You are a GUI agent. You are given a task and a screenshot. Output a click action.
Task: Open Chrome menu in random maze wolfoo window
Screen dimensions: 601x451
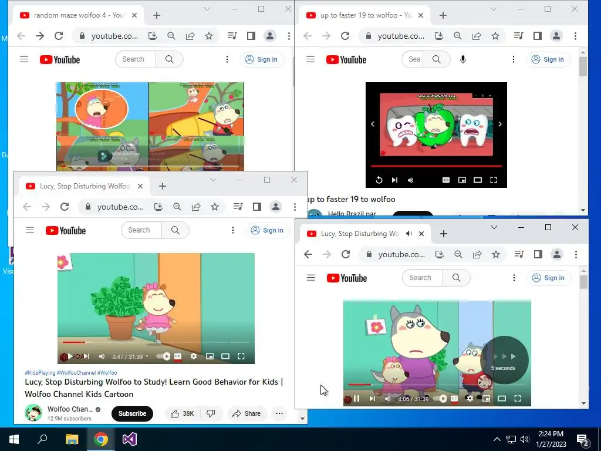pyautogui.click(x=289, y=36)
